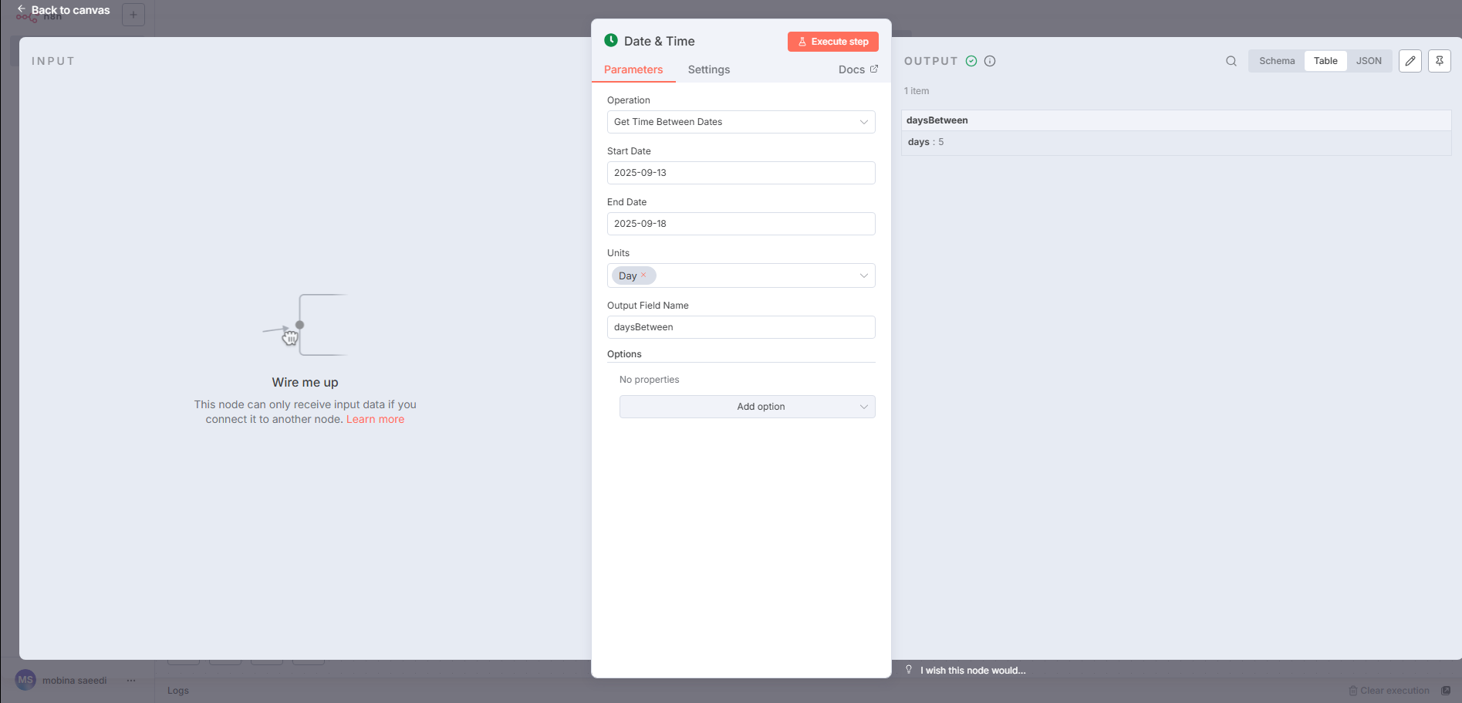This screenshot has height=703, width=1462.
Task: Follow the Learn more link
Action: 375,419
